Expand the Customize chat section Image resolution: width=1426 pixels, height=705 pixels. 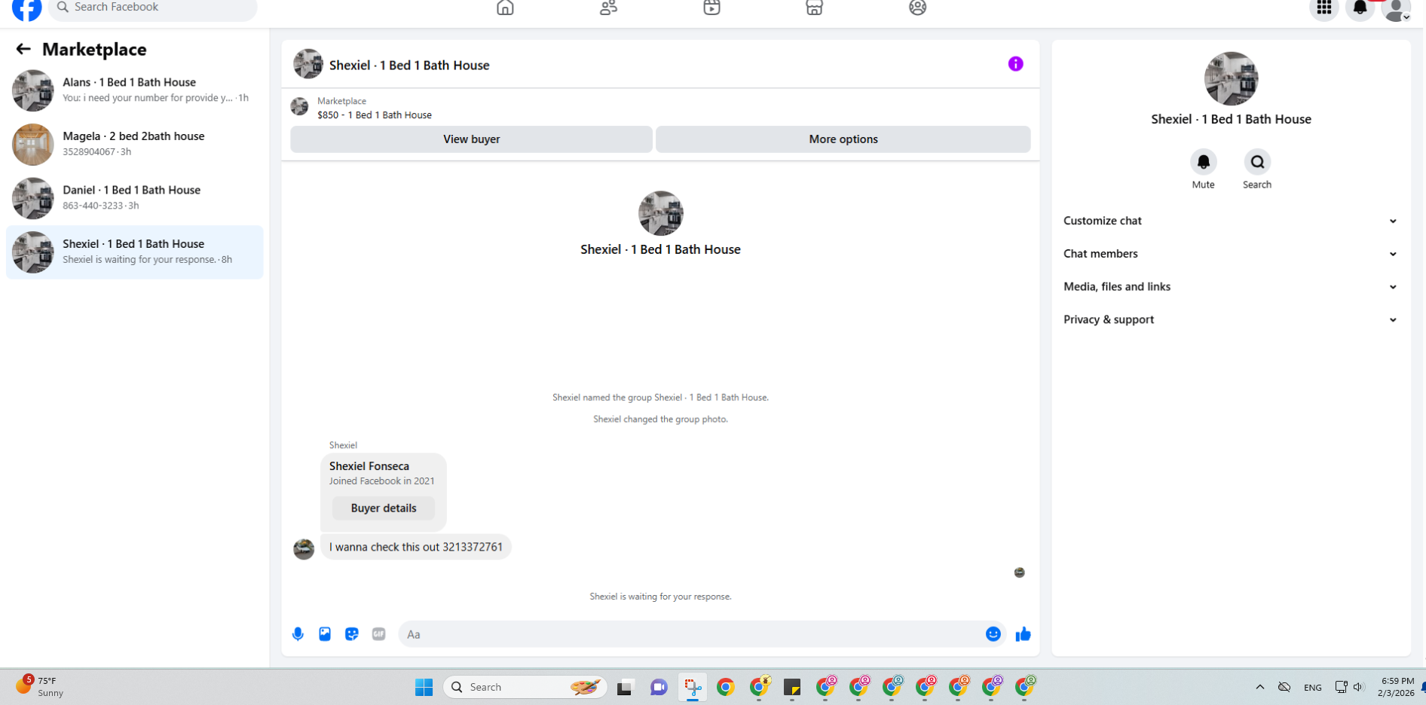[x=1231, y=221]
